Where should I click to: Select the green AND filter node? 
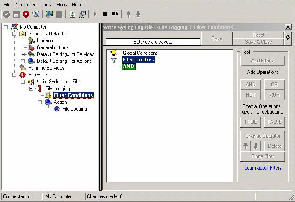[x=129, y=67]
